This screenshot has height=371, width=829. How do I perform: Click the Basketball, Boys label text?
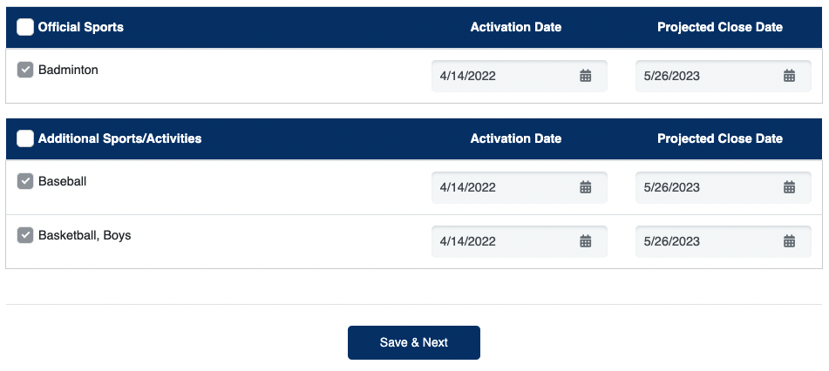85,235
